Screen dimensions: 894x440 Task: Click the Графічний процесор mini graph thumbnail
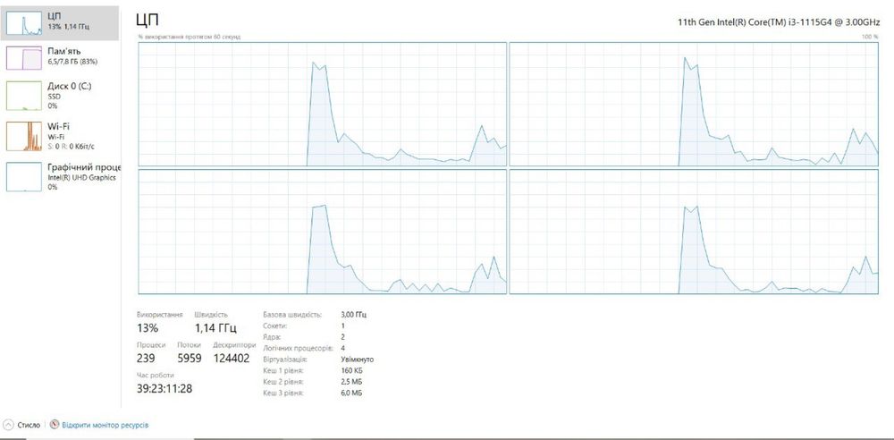24,176
